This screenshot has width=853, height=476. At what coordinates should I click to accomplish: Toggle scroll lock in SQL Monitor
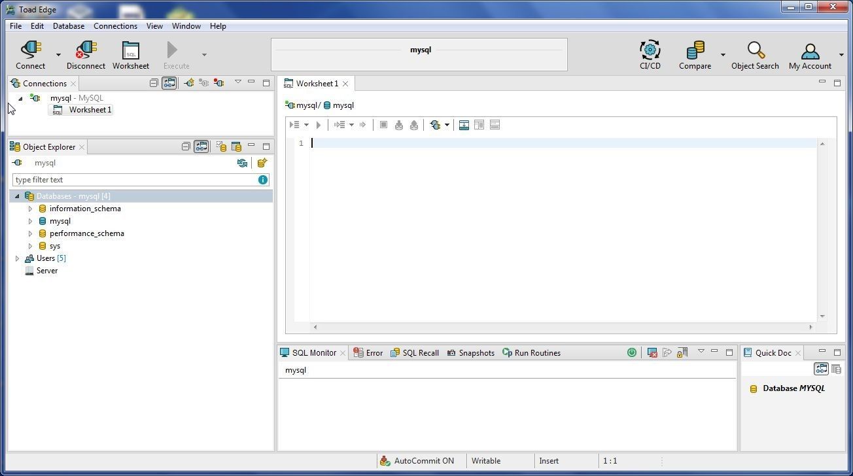point(682,352)
